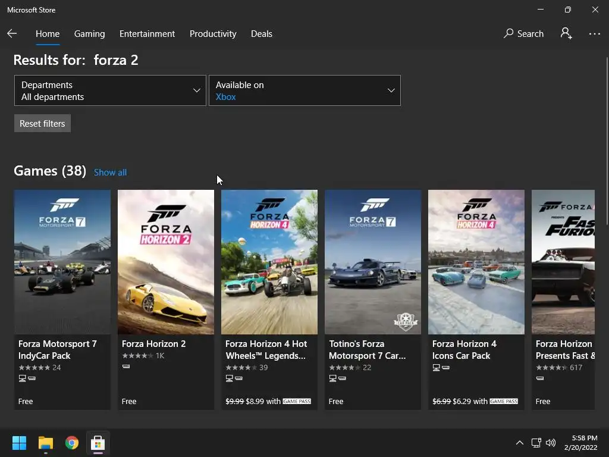
Task: Open the Windows Start menu
Action: [x=19, y=443]
